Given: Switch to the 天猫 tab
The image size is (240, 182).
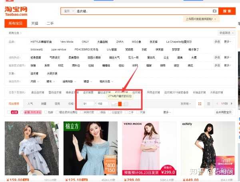Looking at the screenshot, I should coord(35,24).
